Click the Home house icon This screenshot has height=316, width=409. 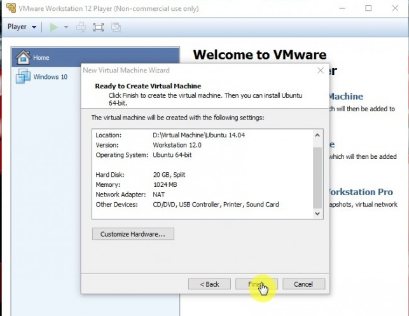23,57
